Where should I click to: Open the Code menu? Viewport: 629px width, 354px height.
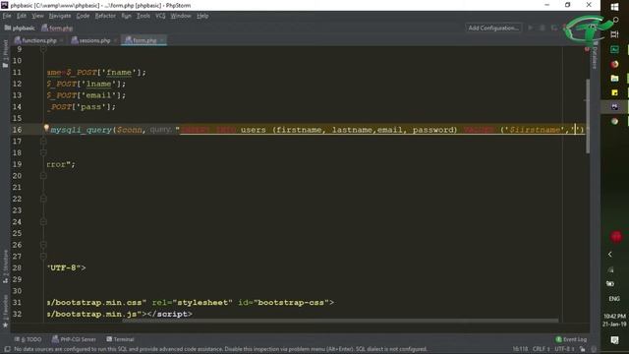pos(83,16)
